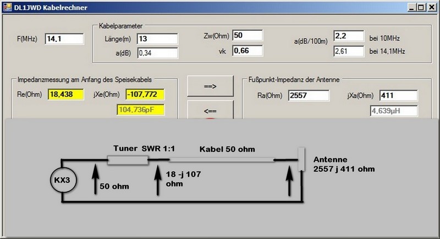Click 'Impedanzmessung am Anfang des Speisekabels' label
The image size is (440, 239).
coord(85,79)
